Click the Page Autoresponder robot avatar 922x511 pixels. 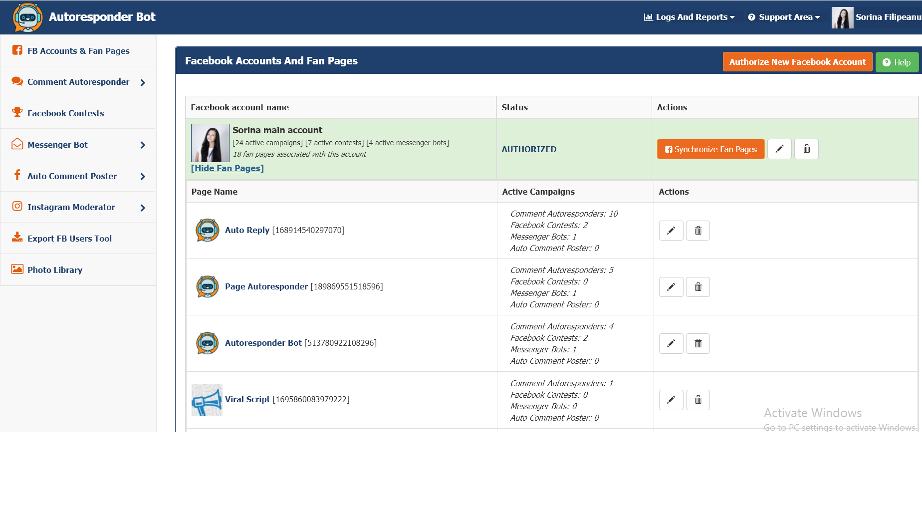pos(208,286)
